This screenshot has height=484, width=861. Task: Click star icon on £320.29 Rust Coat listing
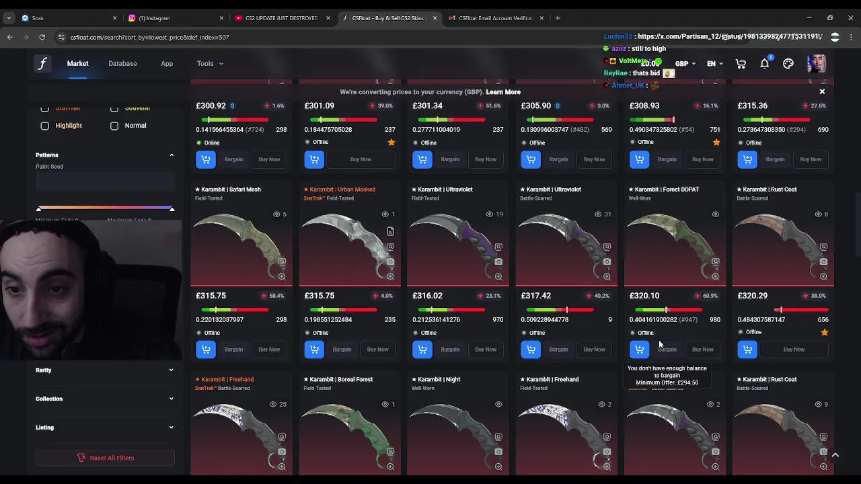coord(825,332)
